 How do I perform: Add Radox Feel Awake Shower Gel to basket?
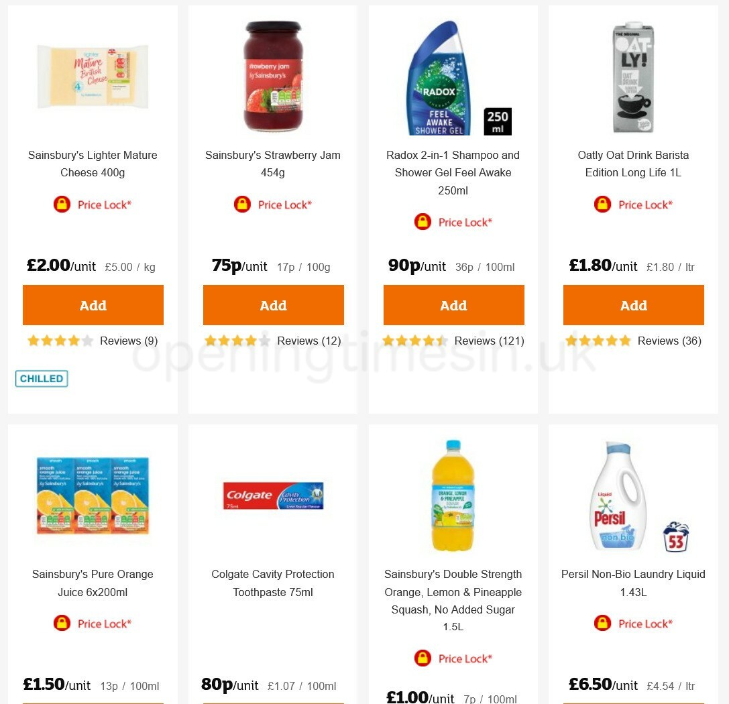(453, 305)
